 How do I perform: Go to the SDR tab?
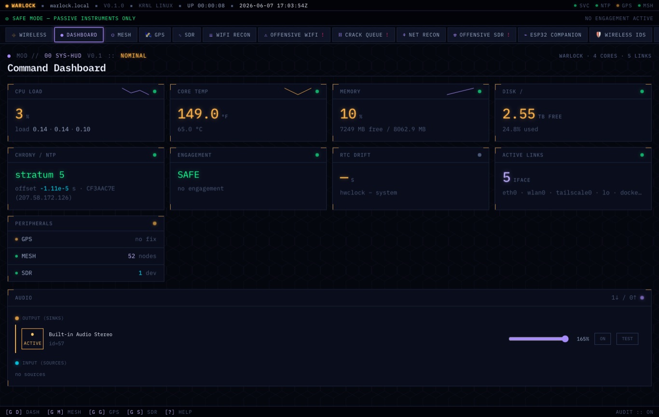coord(187,35)
